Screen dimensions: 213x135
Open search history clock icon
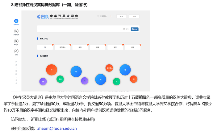pos(127,29)
